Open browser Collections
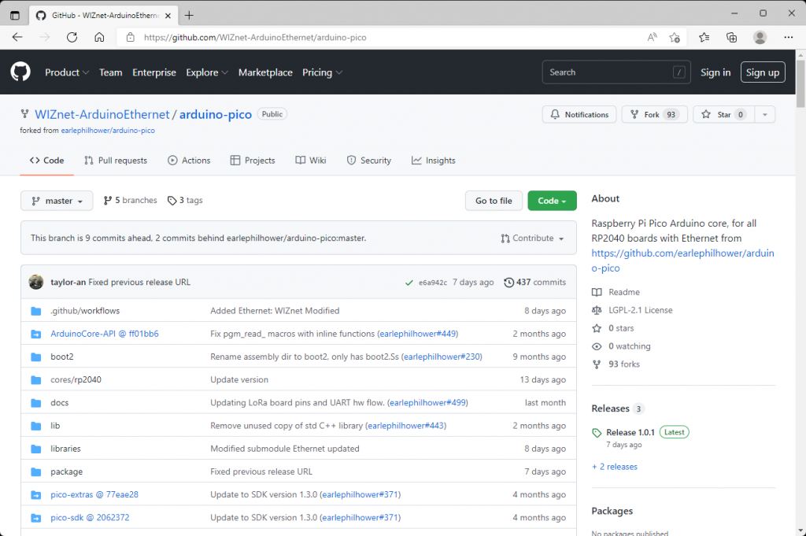 (x=731, y=37)
